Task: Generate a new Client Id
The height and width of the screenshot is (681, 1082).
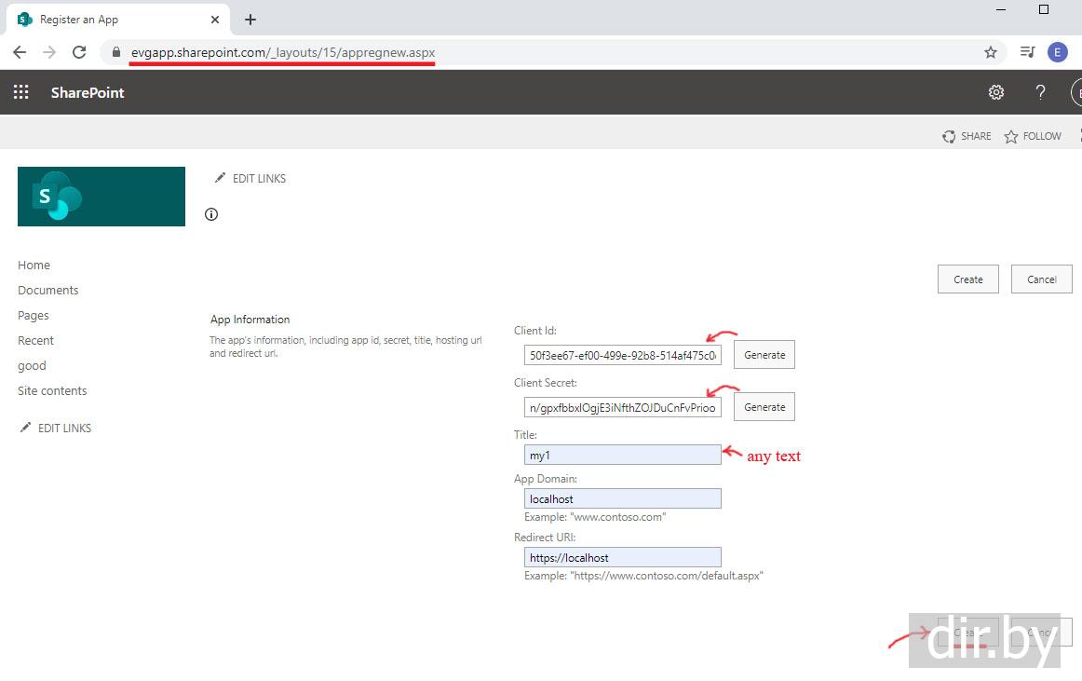Action: pos(764,355)
